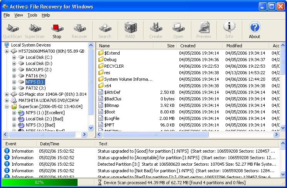This screenshot has height=188, width=287.
Task: Expand the Local Disk (C:) tree node
Action: click(x=14, y=57)
